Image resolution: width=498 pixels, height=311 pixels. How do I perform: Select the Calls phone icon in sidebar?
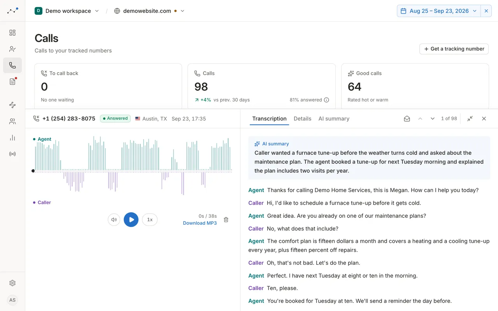click(x=12, y=65)
